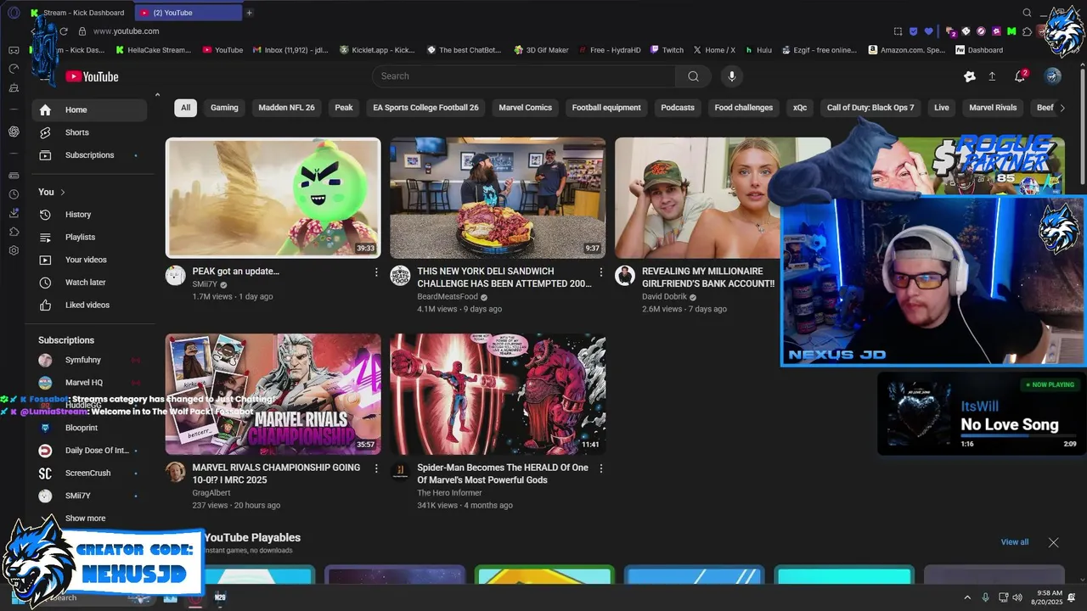This screenshot has width=1087, height=611.
Task: Open Liked videos in sidebar
Action: (89, 305)
